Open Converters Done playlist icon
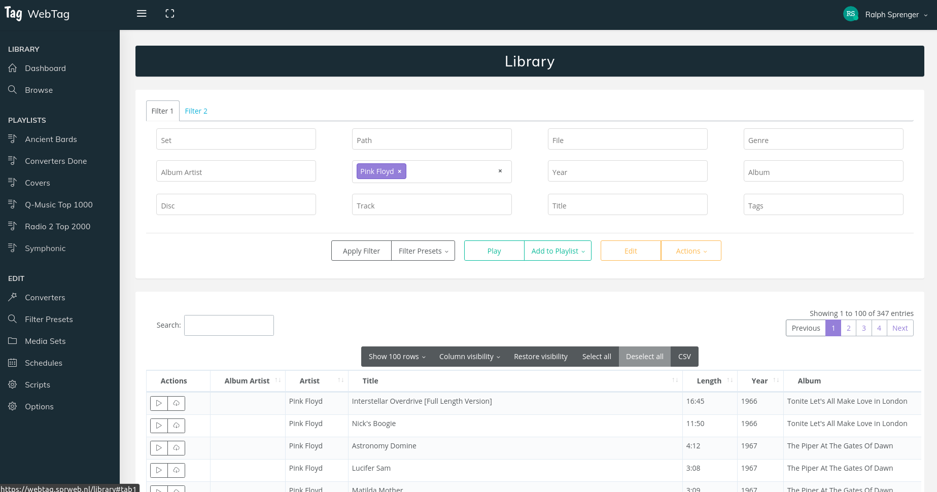 13,161
